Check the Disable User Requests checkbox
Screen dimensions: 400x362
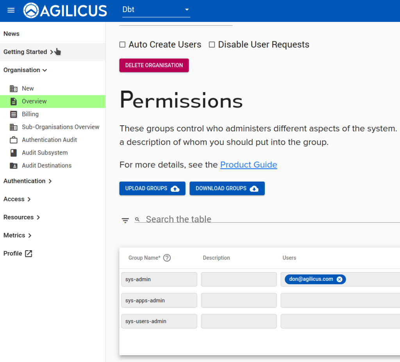(x=212, y=45)
